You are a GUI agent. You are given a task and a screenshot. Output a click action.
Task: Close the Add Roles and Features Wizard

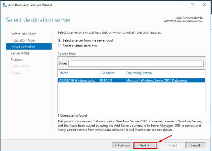pyautogui.click(x=204, y=5)
